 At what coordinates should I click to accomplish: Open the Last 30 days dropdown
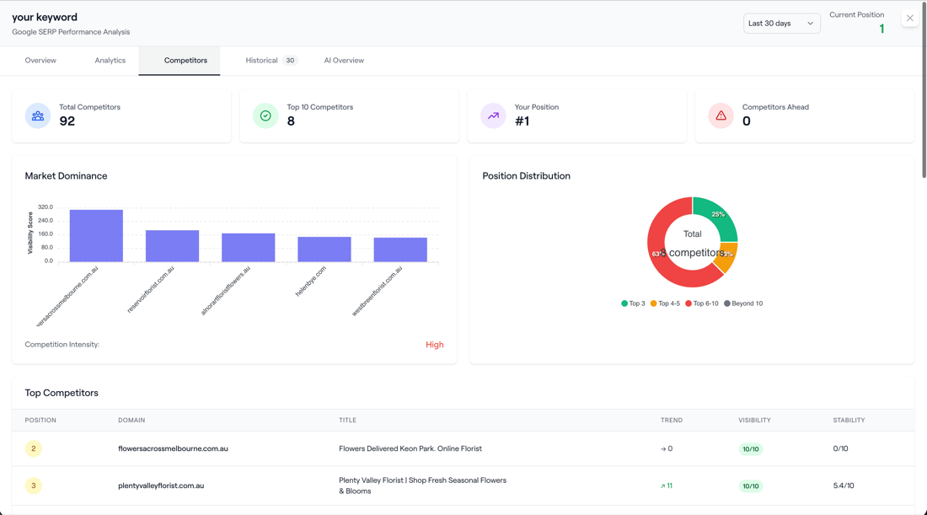click(x=781, y=24)
